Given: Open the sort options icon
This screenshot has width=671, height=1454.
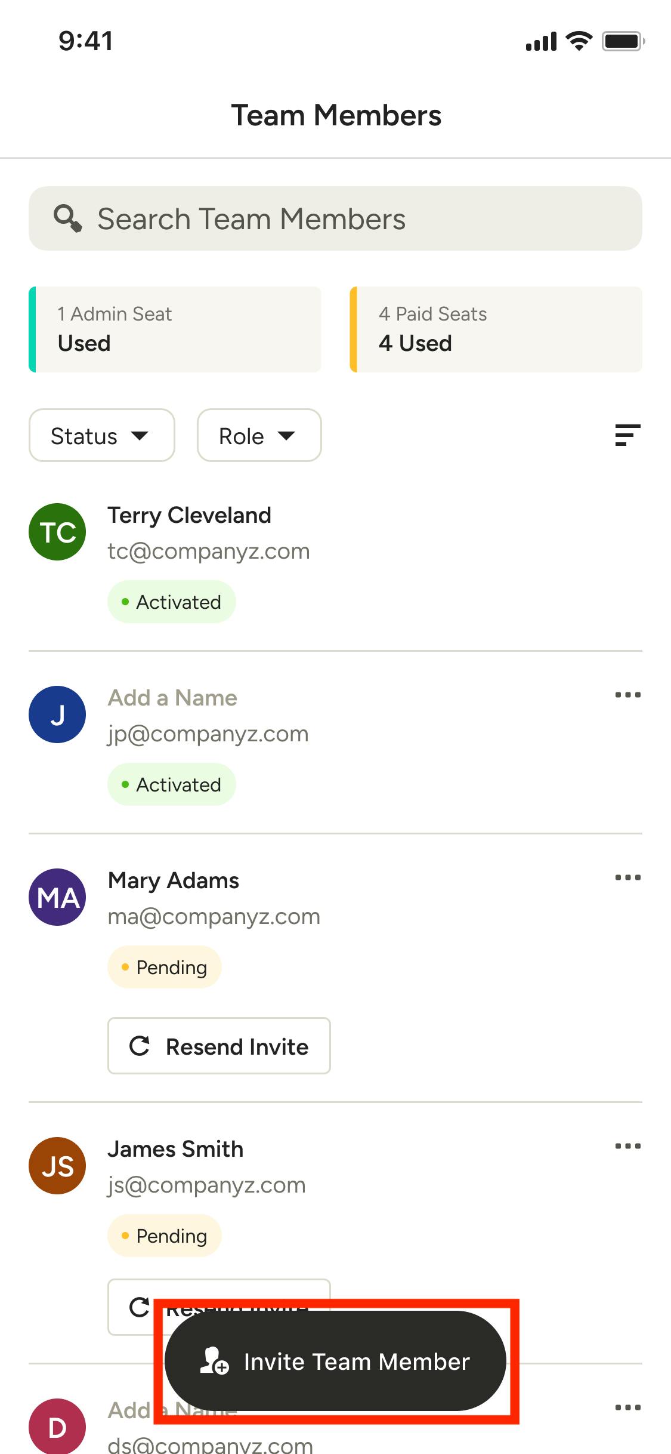Looking at the screenshot, I should (627, 435).
